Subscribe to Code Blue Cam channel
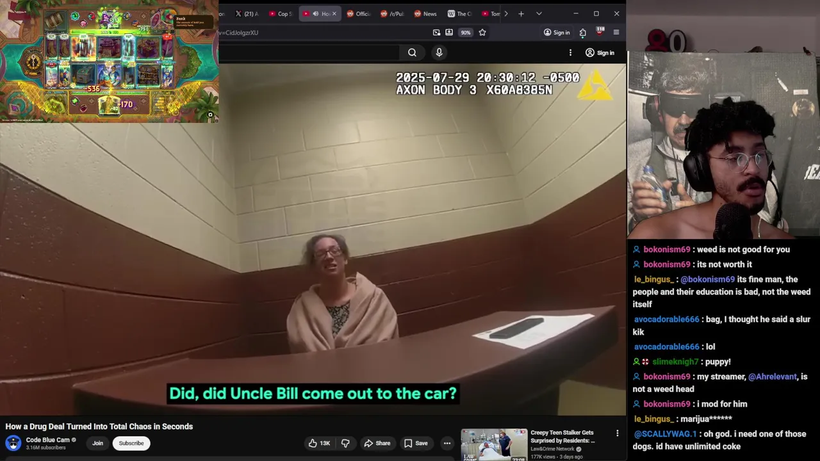 pyautogui.click(x=131, y=443)
